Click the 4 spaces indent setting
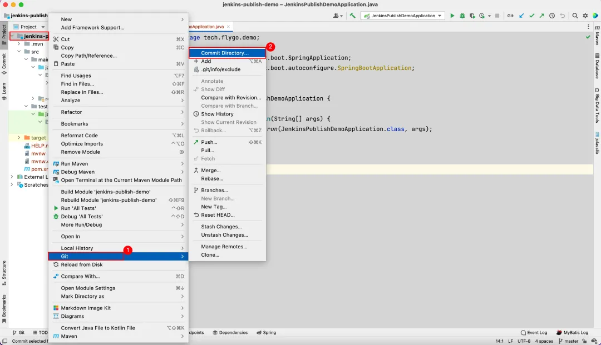The height and width of the screenshot is (345, 601). (x=544, y=341)
